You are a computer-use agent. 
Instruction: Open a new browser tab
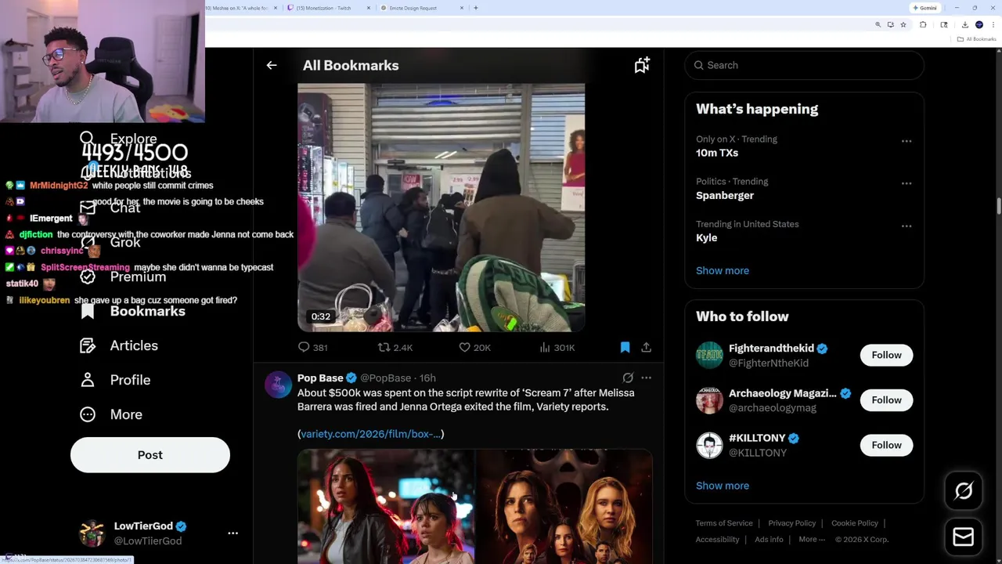476,8
